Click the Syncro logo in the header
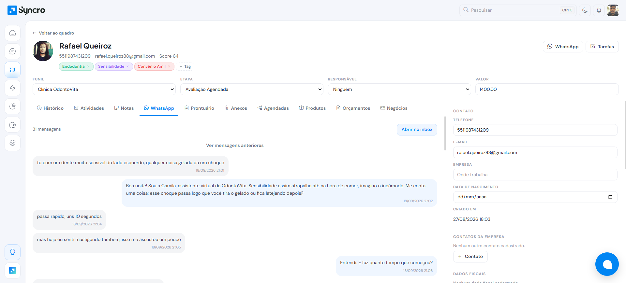The width and height of the screenshot is (626, 283). click(26, 10)
